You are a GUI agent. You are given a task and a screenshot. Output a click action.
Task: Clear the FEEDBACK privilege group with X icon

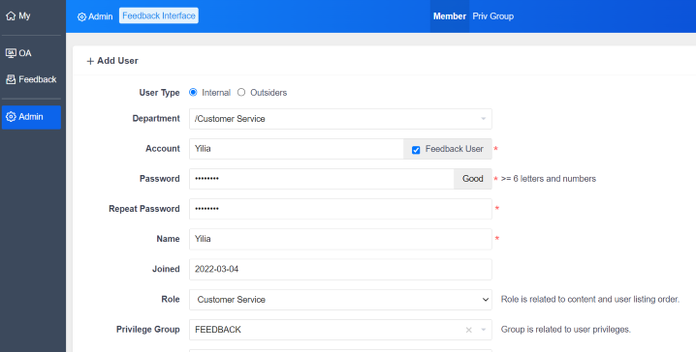pos(469,330)
